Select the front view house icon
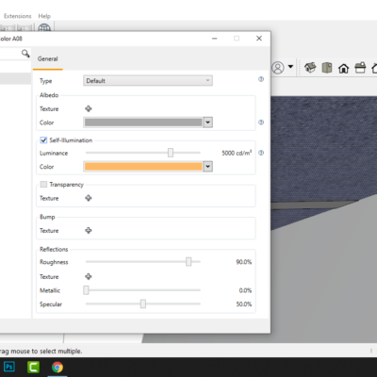The image size is (377, 377). click(343, 68)
